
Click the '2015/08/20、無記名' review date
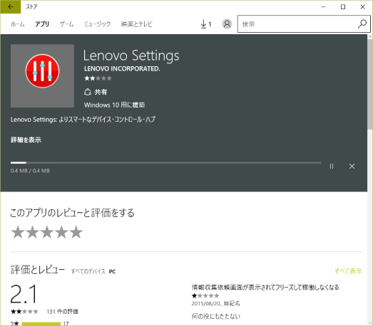pos(216,303)
